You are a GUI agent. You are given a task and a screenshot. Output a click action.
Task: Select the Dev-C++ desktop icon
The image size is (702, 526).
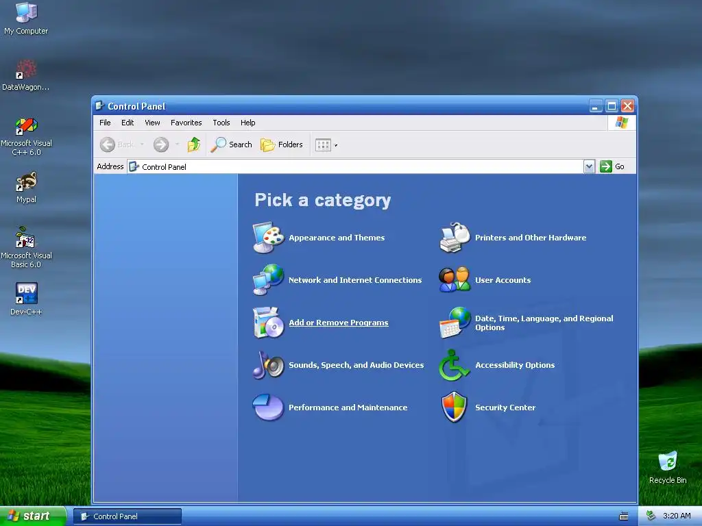point(27,299)
